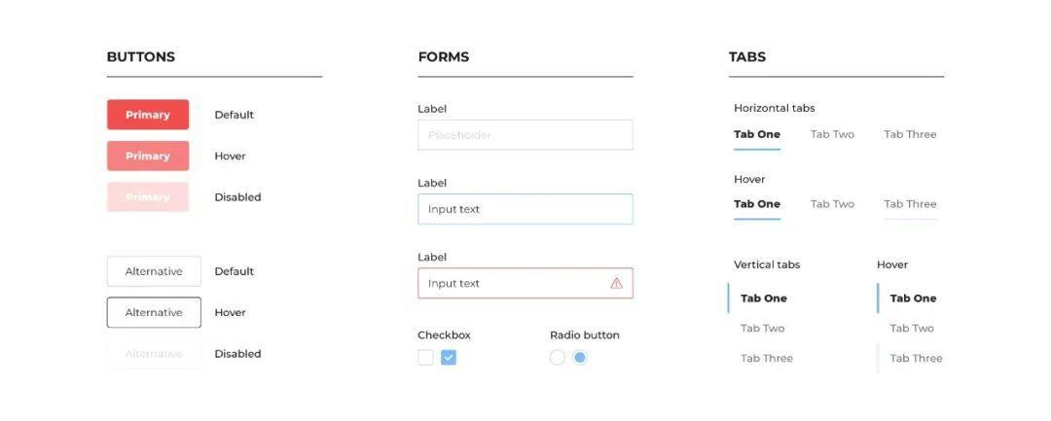Screen dimensions: 1051x421
Task: Choose Tab Three in vertical Hover column
Action: (916, 358)
